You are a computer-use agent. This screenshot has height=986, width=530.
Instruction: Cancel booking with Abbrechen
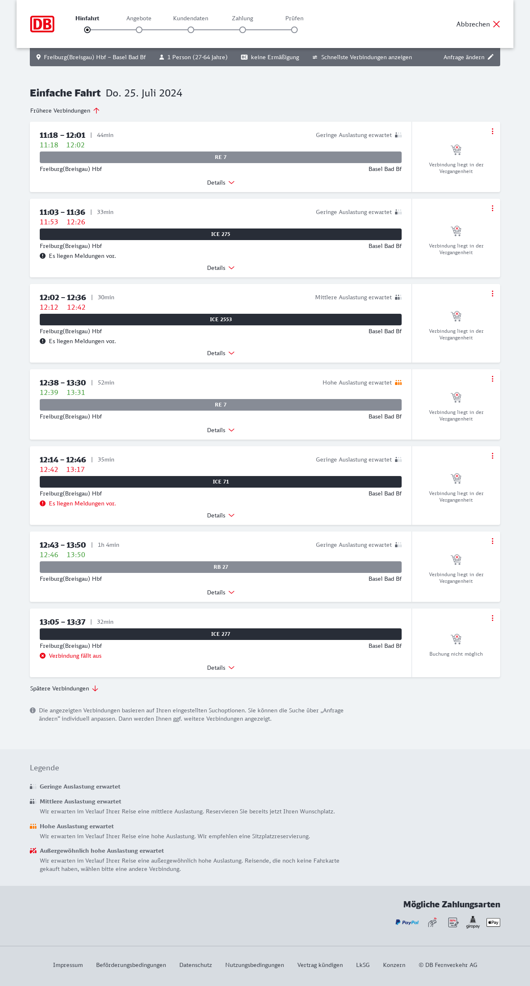pos(478,24)
